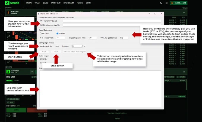This screenshot has height=122, width=202.
Task: Open the market settings gear icon
Action: point(184,12)
